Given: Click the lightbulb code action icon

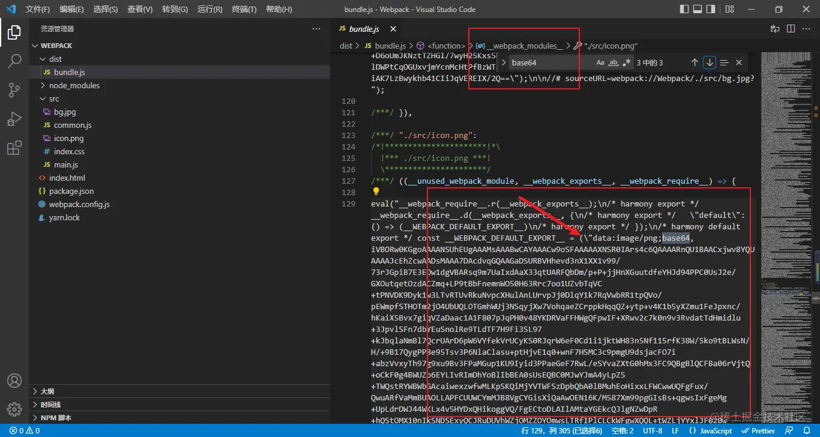Looking at the screenshot, I should [376, 192].
